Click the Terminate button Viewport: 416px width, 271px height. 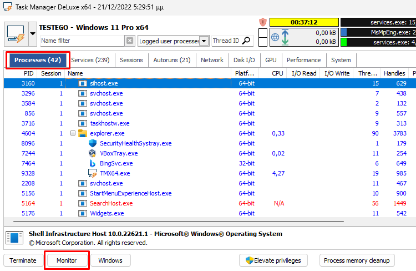click(23, 260)
